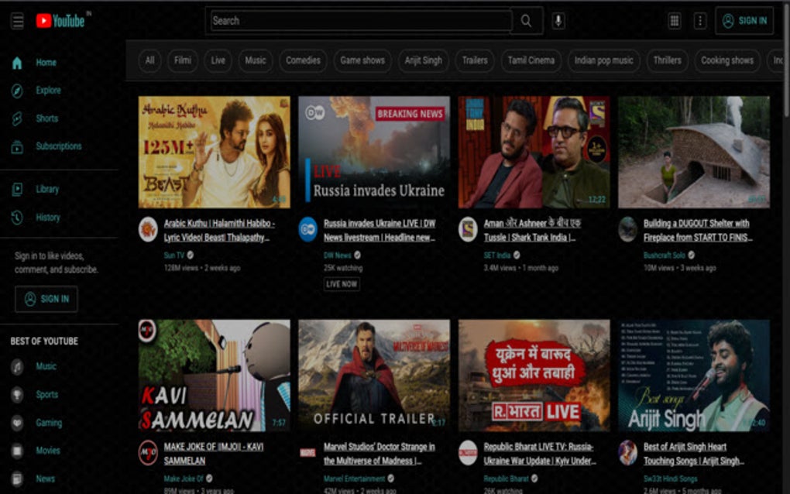
Task: Click the search magnifier button
Action: click(527, 21)
